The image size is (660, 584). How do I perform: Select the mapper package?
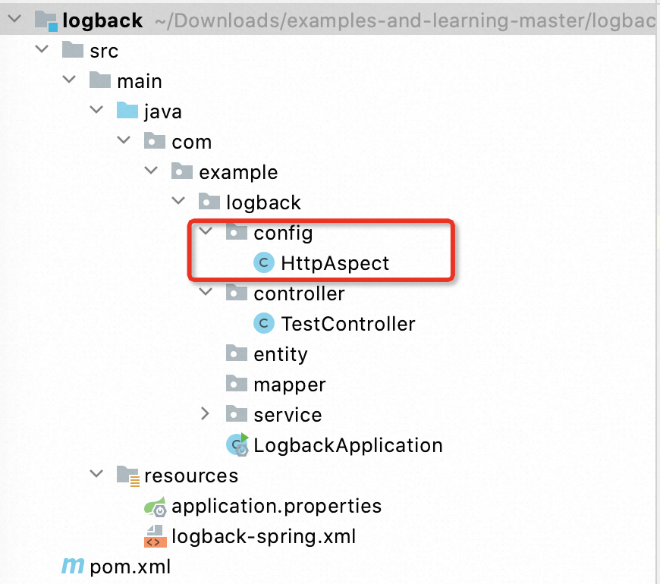pyautogui.click(x=289, y=385)
